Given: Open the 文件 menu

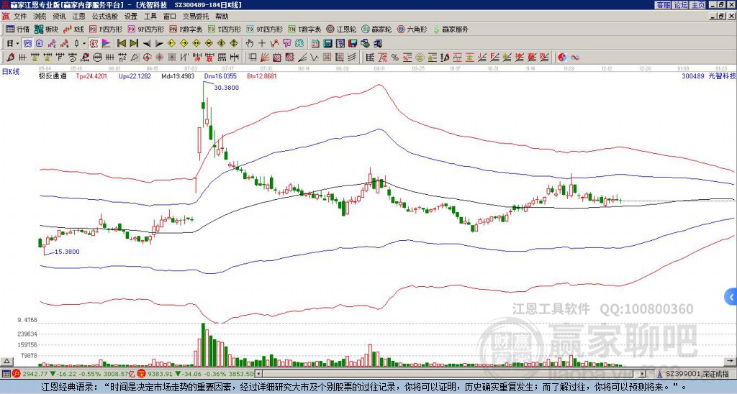Looking at the screenshot, I should [20, 17].
